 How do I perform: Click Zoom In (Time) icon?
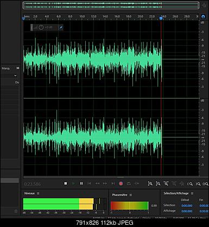tap(166, 184)
